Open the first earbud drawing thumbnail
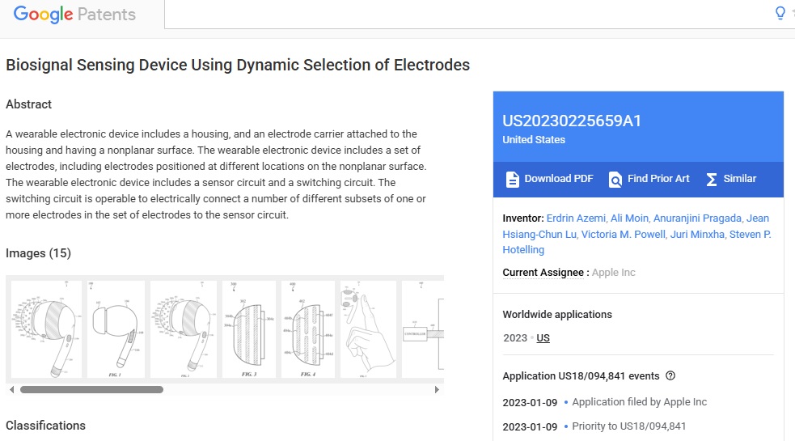795x441 pixels. click(46, 329)
